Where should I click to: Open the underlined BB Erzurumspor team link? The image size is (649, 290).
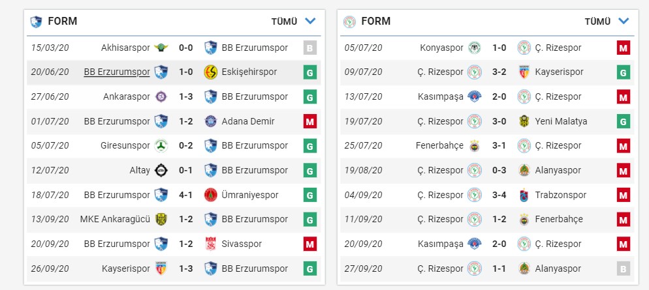pyautogui.click(x=117, y=72)
